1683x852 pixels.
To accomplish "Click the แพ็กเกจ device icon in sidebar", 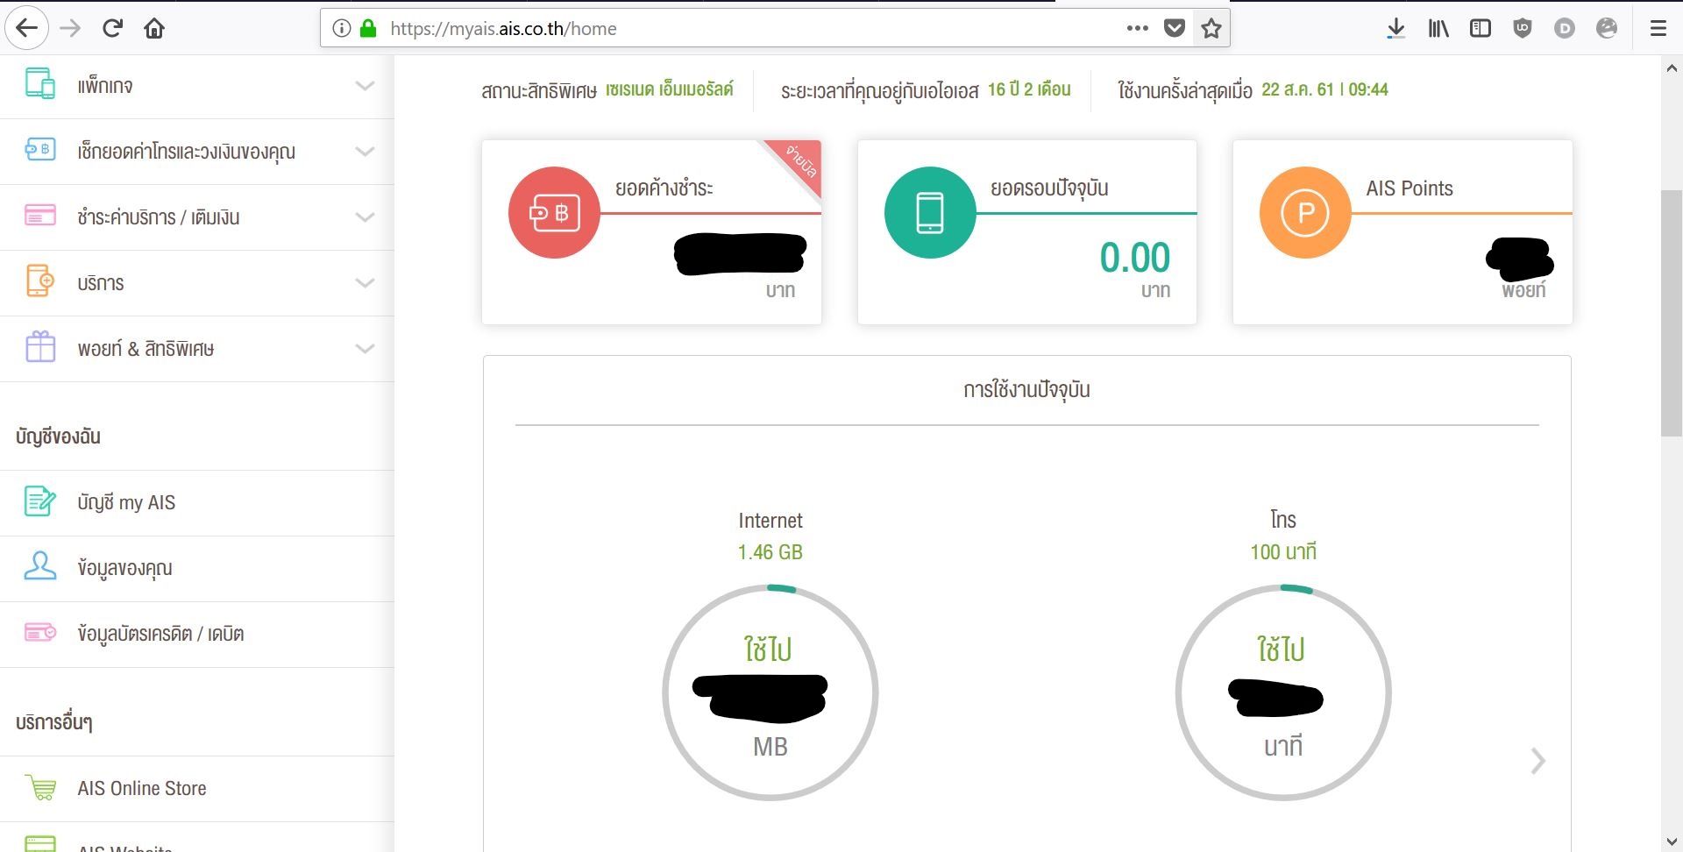I will (x=40, y=84).
